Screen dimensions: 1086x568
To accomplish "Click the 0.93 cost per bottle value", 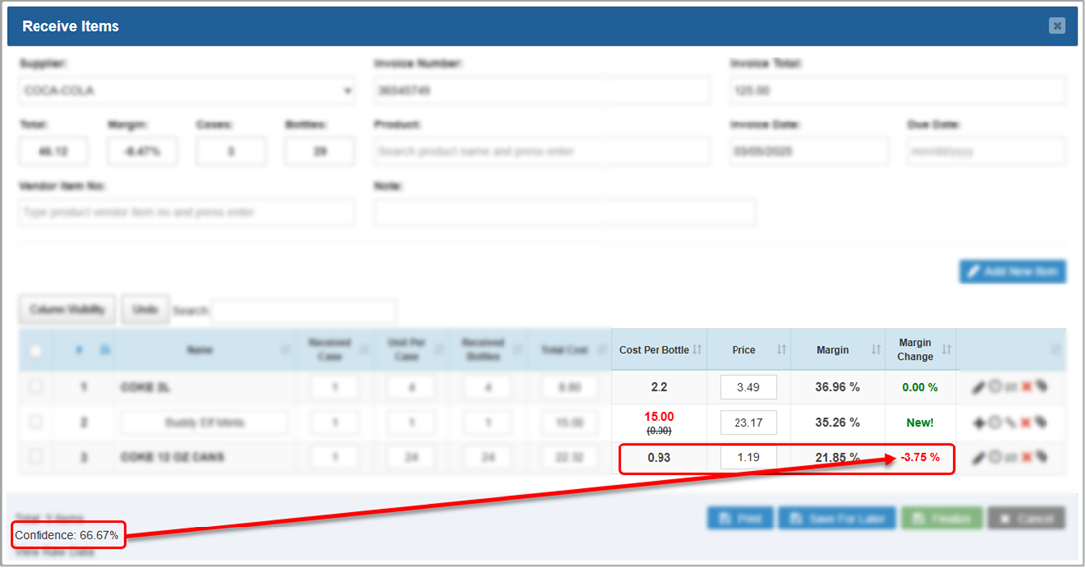I will (x=659, y=458).
